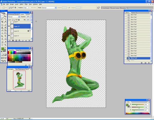The width and height of the screenshot is (154, 120).
Task: Open the Layer Comps palette tab
Action: tap(115, 8)
